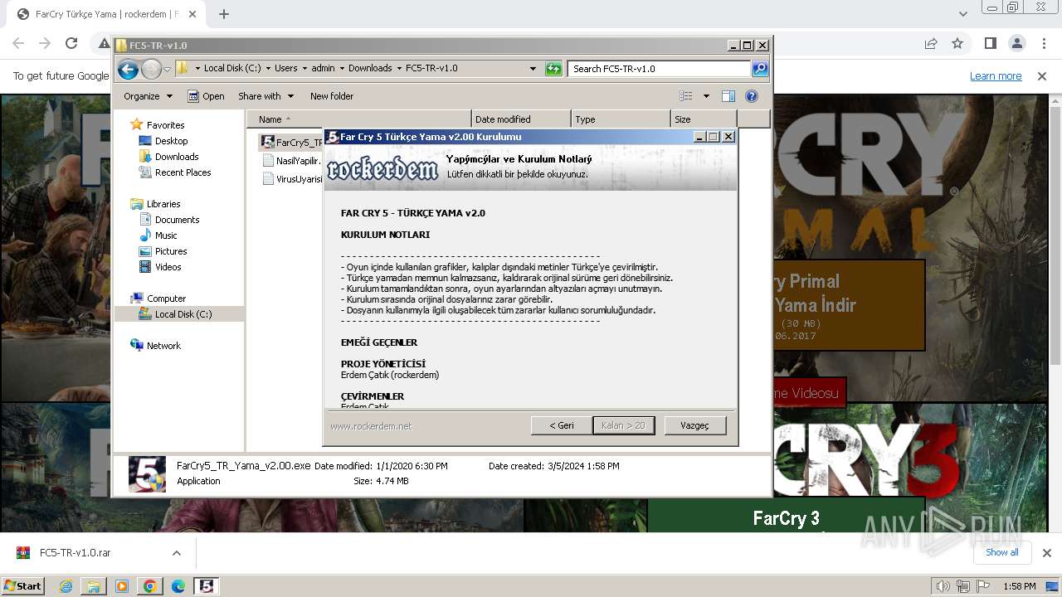Open Recent Places in the navigation pane
Screen dimensions: 1062x597
coord(183,172)
